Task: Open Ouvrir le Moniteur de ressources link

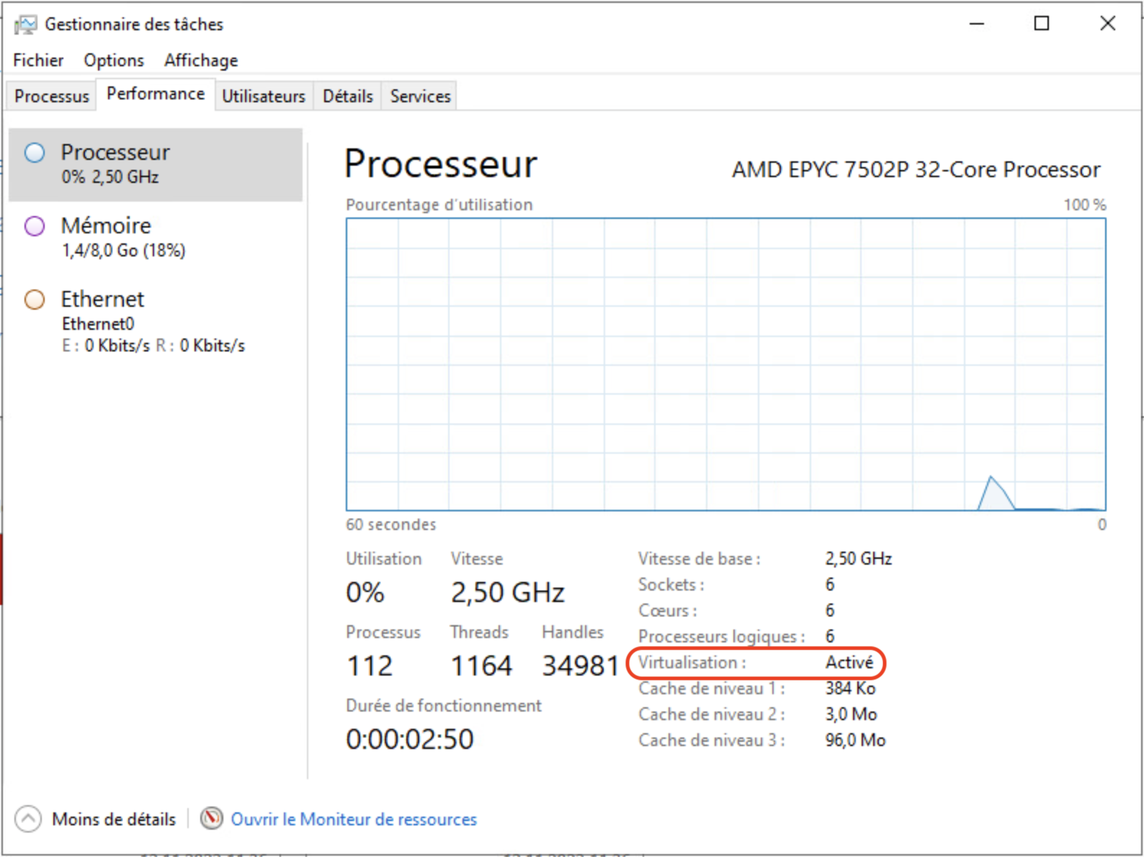Action: click(354, 820)
